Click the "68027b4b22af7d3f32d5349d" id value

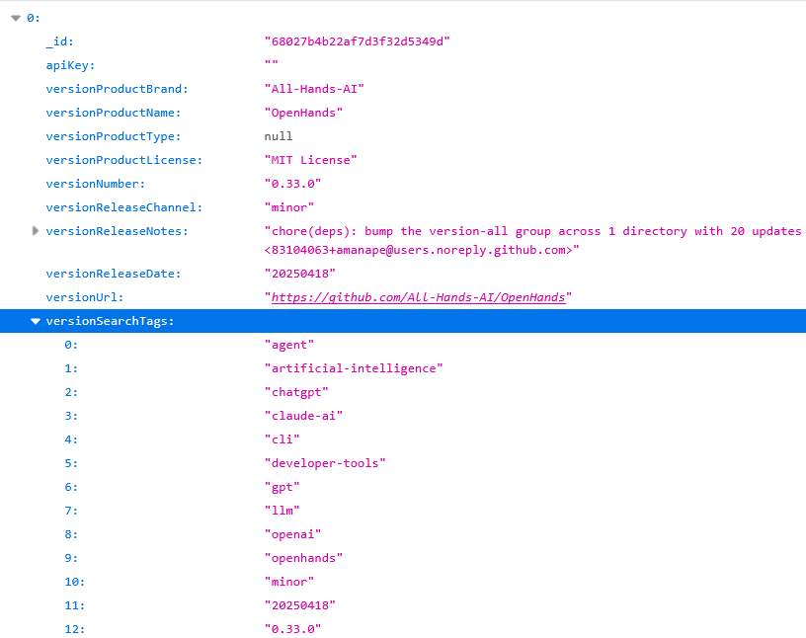pos(358,41)
